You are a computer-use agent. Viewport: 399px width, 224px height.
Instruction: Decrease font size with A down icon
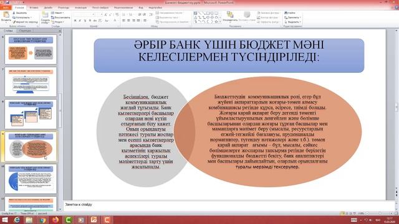[x=110, y=14]
